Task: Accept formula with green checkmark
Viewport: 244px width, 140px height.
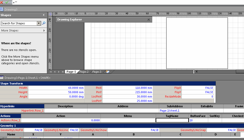Action: click(x=7, y=2)
